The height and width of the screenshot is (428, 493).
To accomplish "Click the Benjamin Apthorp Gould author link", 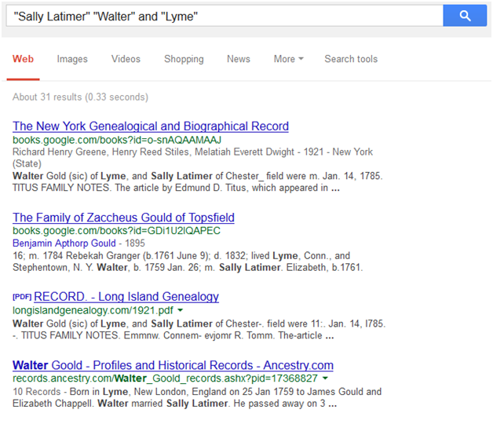I will coord(64,243).
